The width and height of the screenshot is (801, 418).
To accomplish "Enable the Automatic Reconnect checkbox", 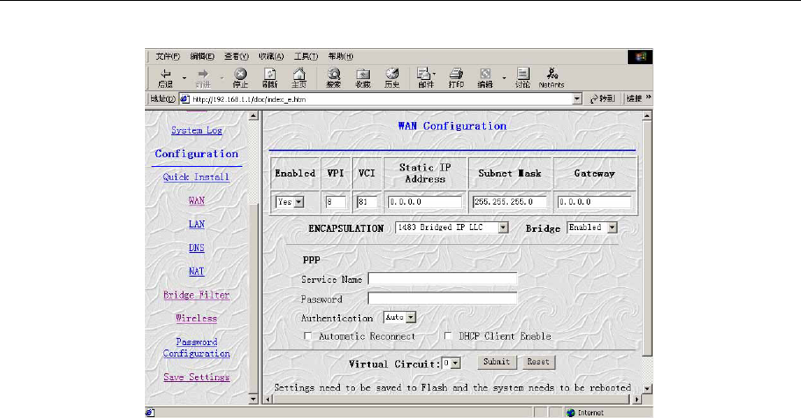I will (x=307, y=335).
